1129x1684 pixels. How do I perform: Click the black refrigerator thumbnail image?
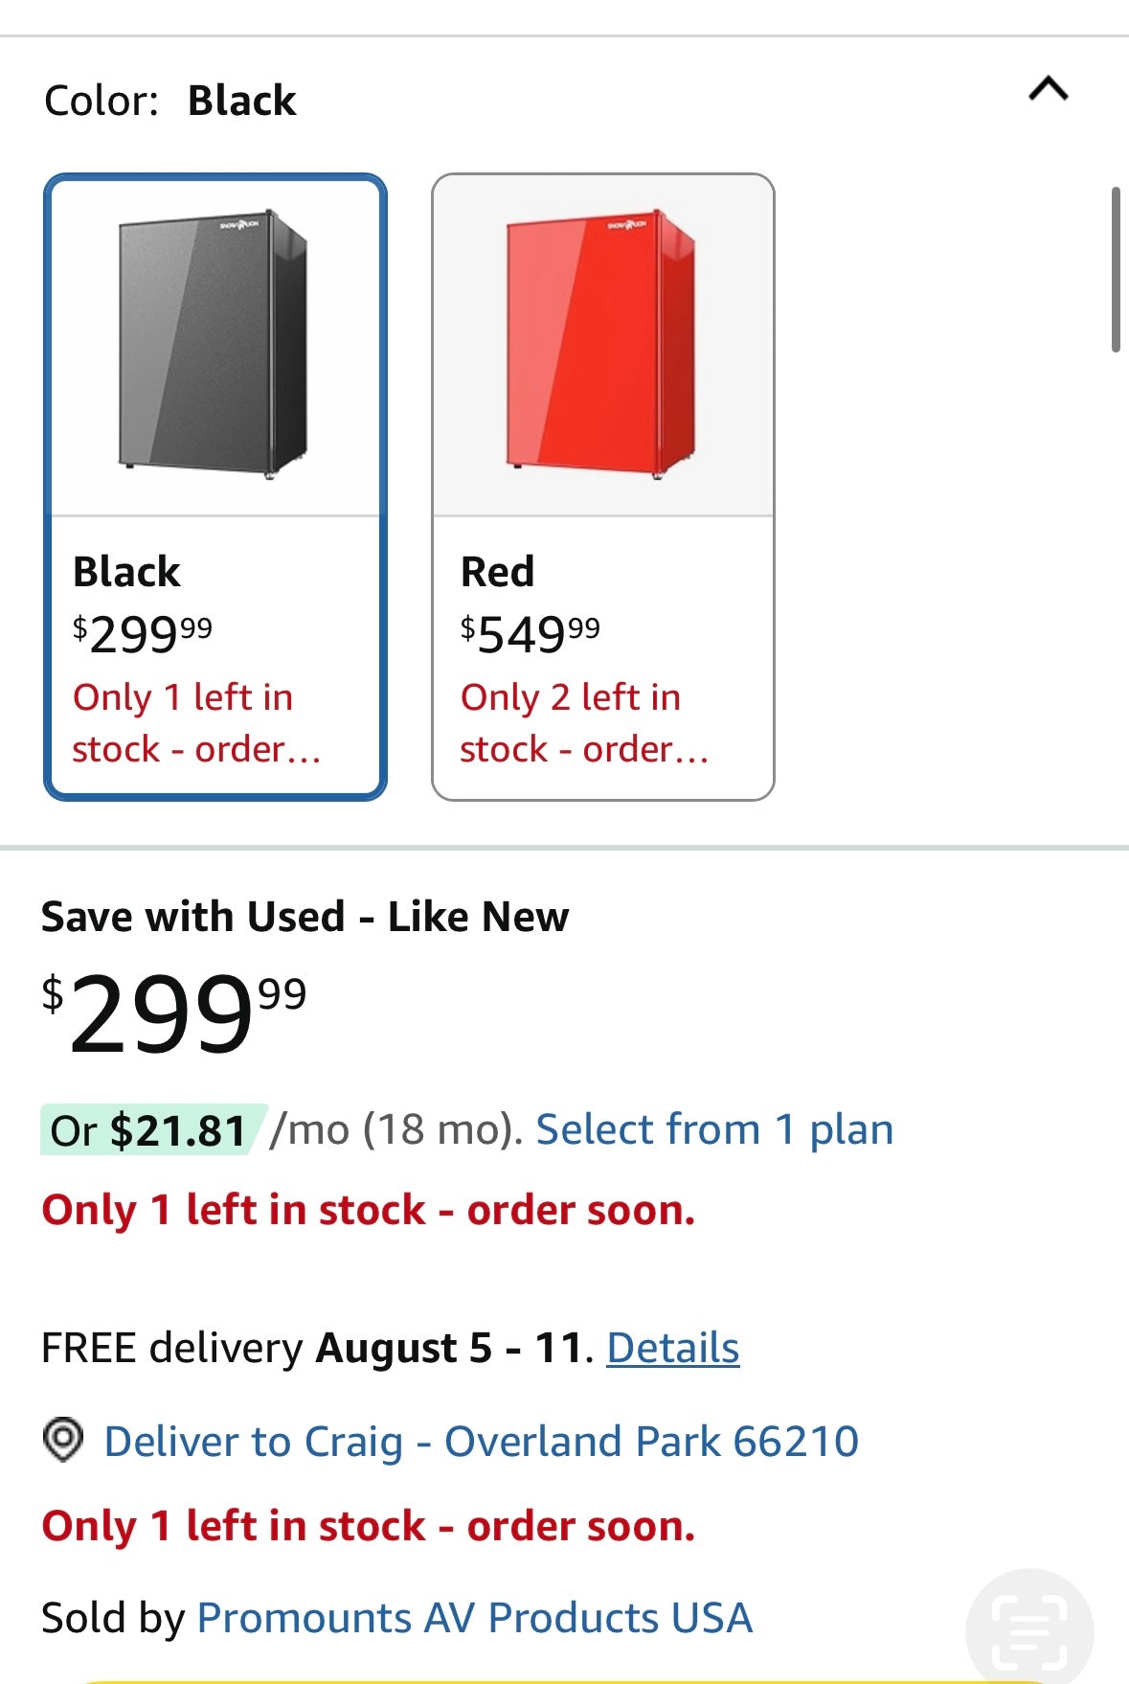[214, 345]
